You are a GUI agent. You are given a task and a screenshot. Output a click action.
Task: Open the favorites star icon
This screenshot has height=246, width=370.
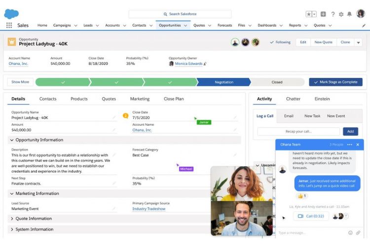click(x=309, y=14)
